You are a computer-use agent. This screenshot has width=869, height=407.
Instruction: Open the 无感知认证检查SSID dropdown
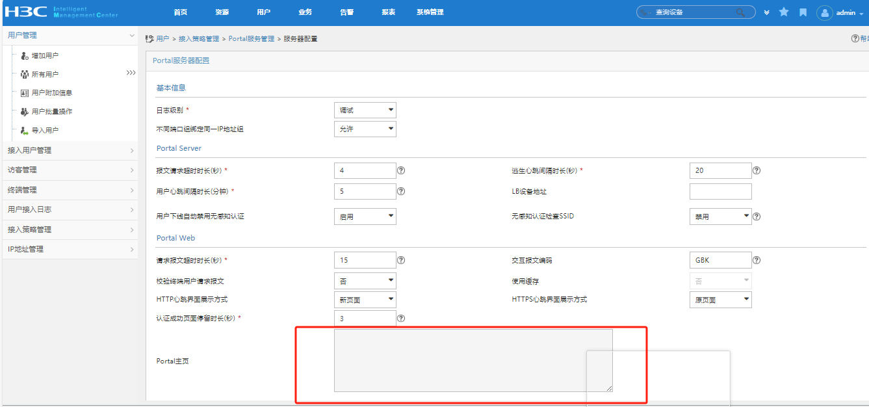pos(721,217)
